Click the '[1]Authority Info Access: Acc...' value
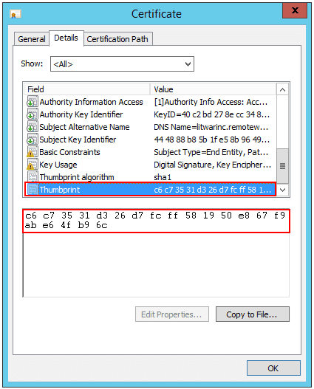314x389 pixels. [211, 102]
